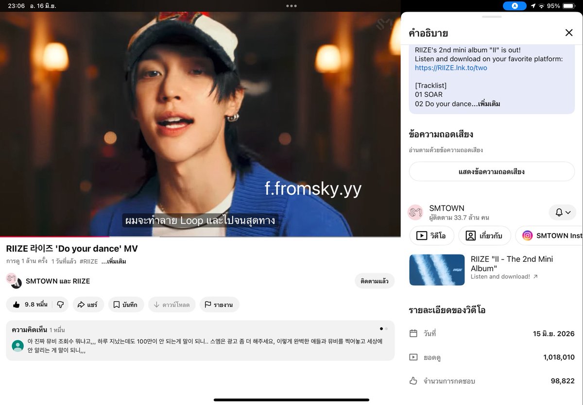Share the video via แชร์ button
Screen dimensions: 583x405
click(88, 304)
